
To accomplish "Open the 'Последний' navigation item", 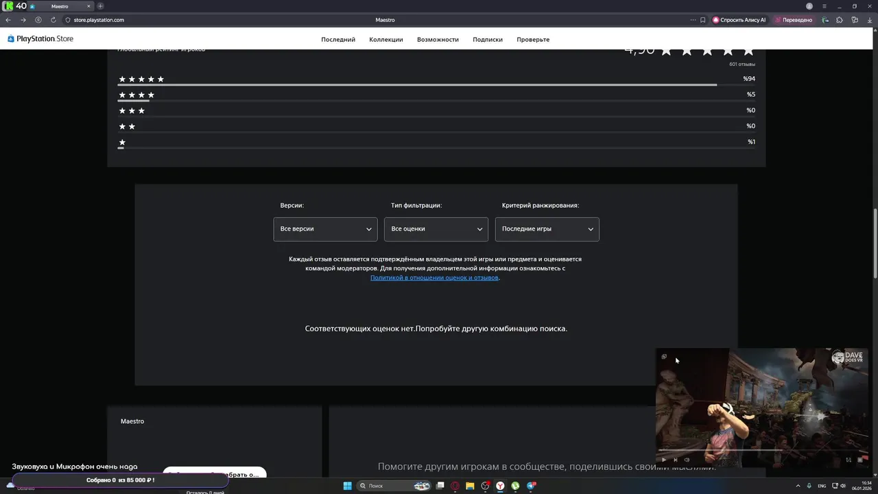I will (x=338, y=40).
